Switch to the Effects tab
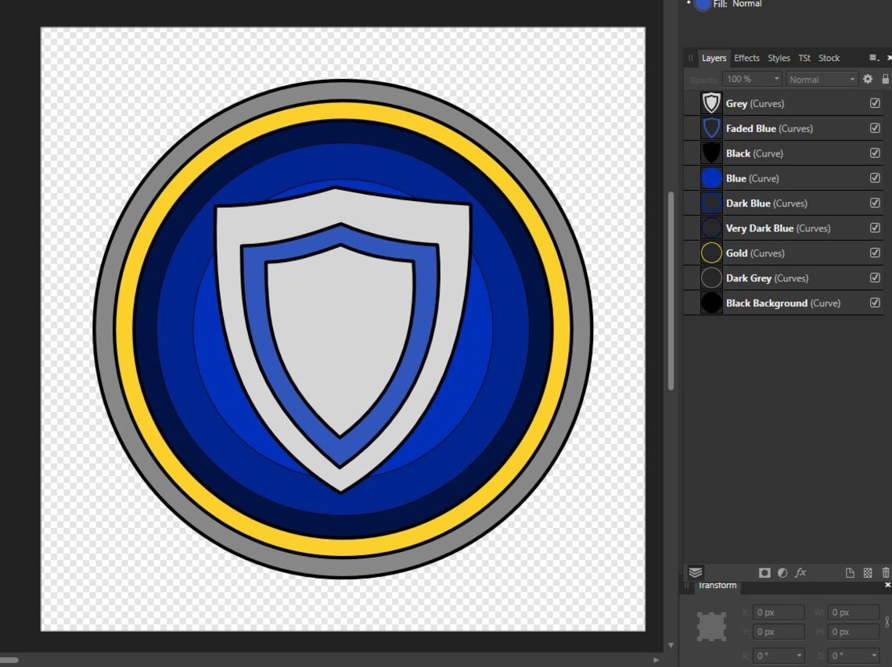The image size is (892, 667). point(746,57)
